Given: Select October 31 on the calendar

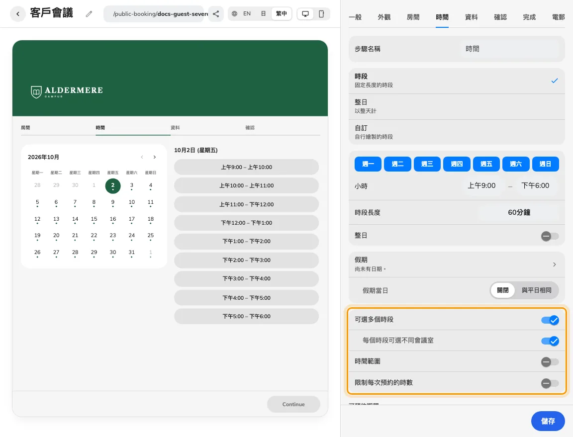Looking at the screenshot, I should click(131, 253).
